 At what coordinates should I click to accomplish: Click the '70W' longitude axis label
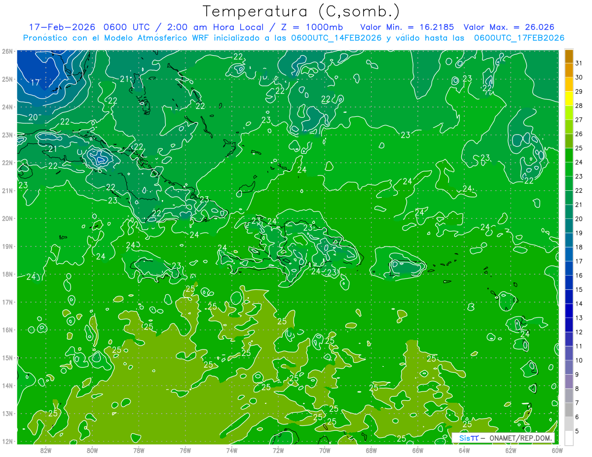point(325,450)
